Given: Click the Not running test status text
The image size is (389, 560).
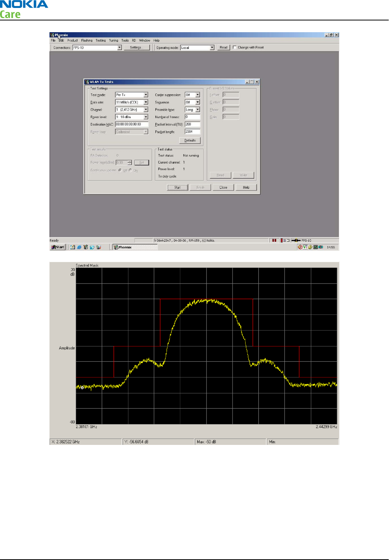Looking at the screenshot, I should pos(191,156).
